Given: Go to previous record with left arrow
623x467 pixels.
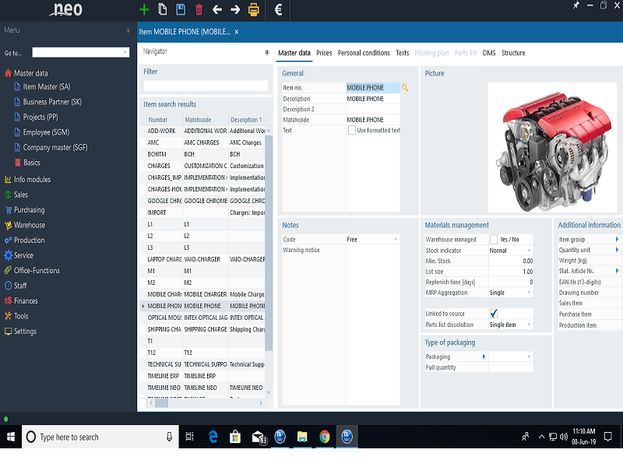Looking at the screenshot, I should click(x=216, y=9).
